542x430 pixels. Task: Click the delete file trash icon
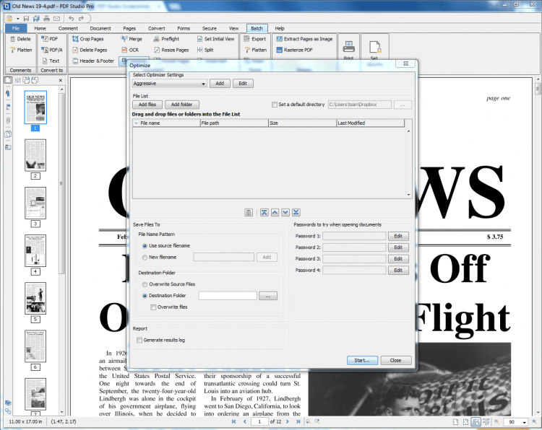[x=248, y=212]
